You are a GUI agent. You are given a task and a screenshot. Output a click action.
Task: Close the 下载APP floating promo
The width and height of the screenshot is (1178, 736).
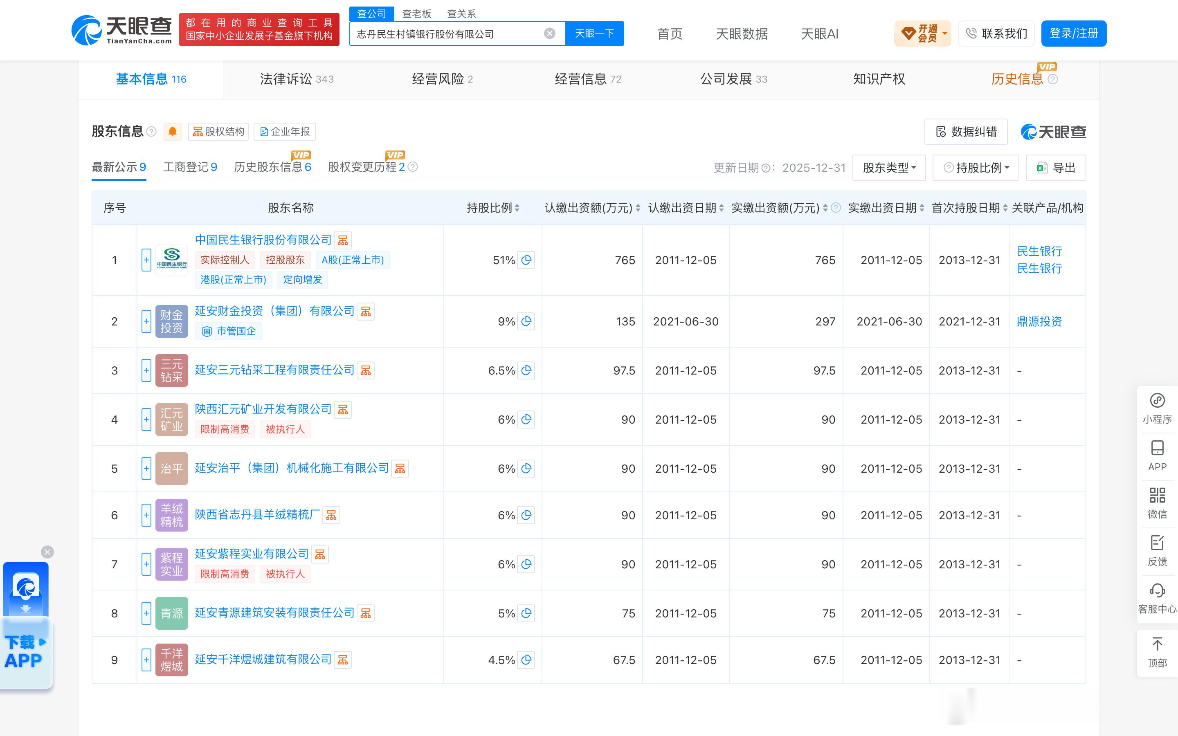tap(47, 552)
